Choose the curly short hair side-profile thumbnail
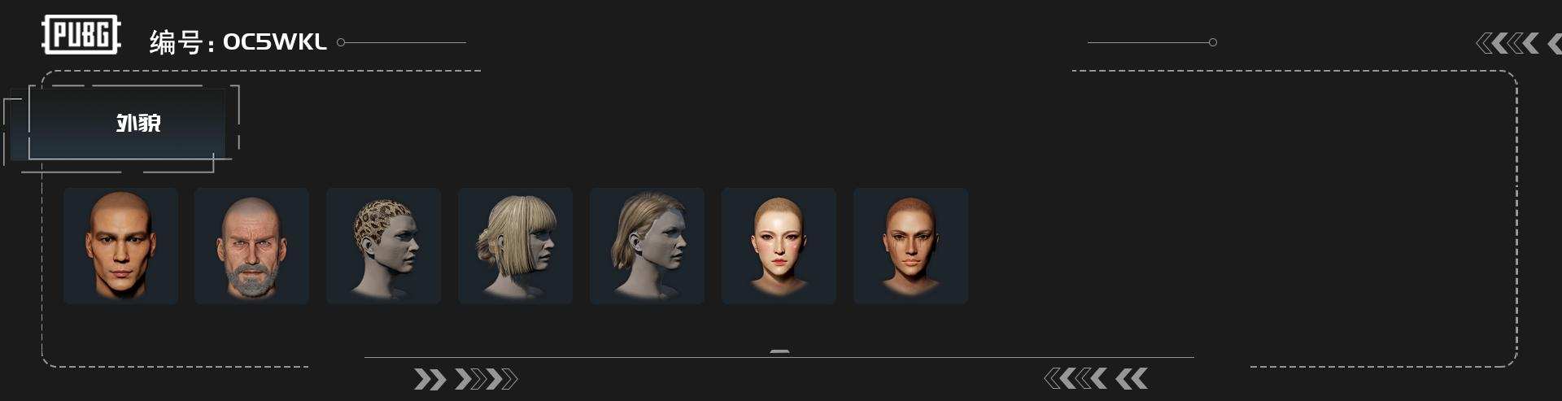The width and height of the screenshot is (1562, 401). click(x=384, y=246)
